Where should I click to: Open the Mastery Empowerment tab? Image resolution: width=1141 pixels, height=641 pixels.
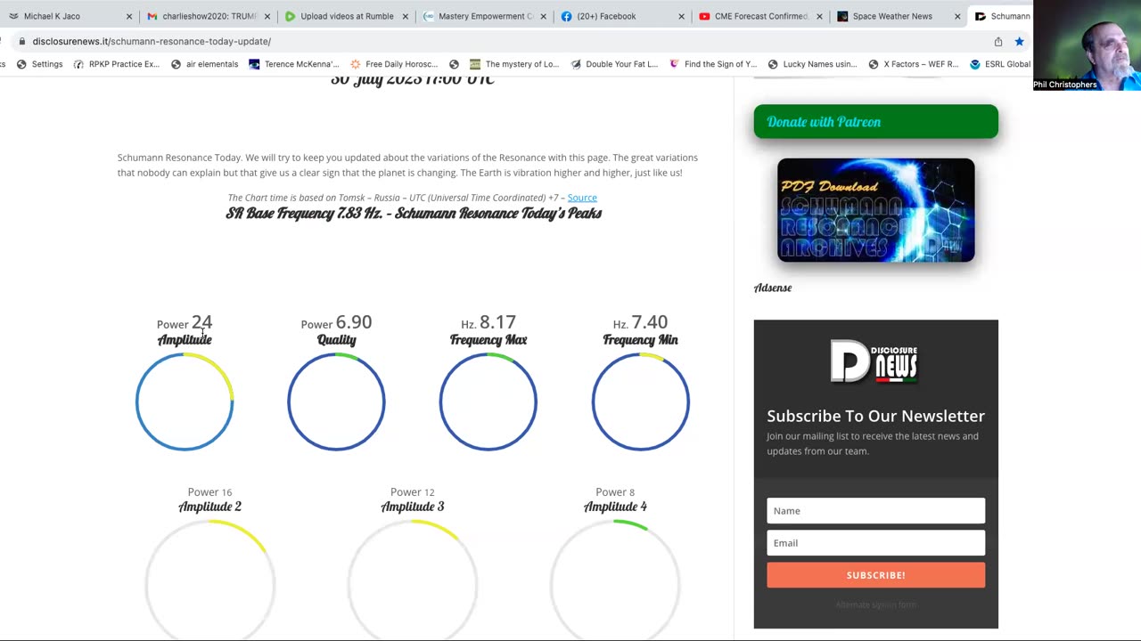[x=485, y=16]
